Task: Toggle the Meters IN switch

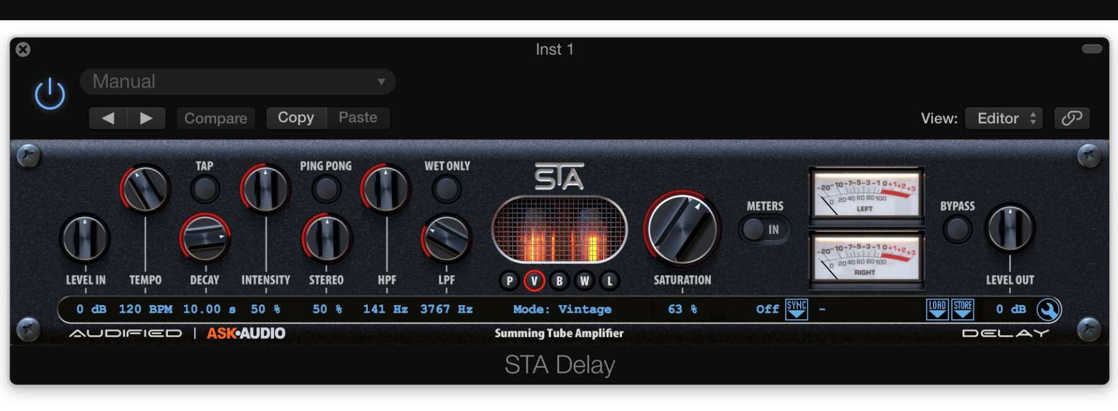Action: click(x=764, y=229)
